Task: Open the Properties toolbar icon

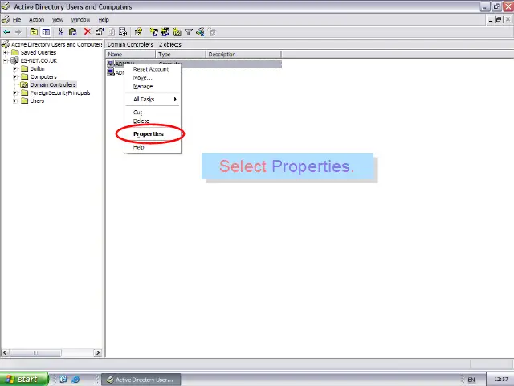Action: 100,32
